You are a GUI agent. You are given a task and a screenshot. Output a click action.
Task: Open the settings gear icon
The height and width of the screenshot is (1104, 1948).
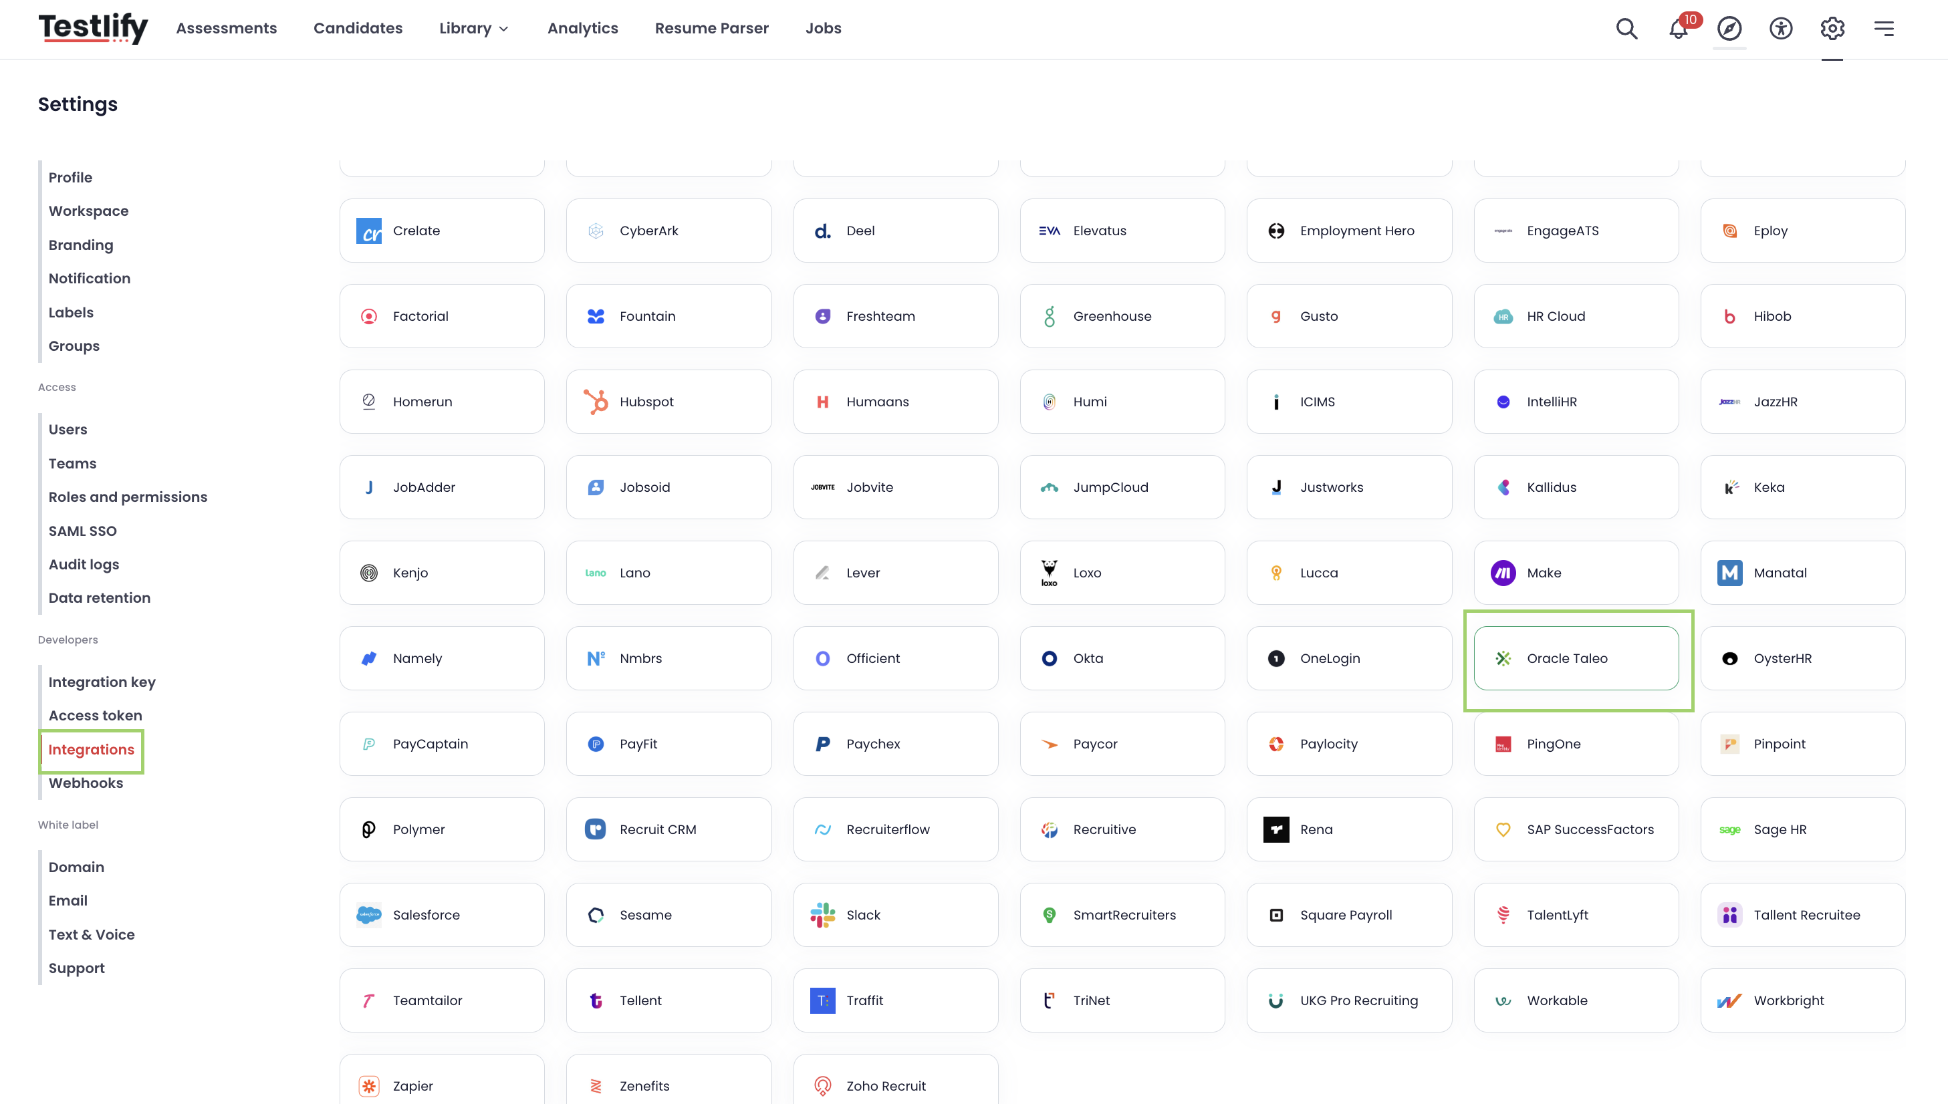(x=1833, y=29)
